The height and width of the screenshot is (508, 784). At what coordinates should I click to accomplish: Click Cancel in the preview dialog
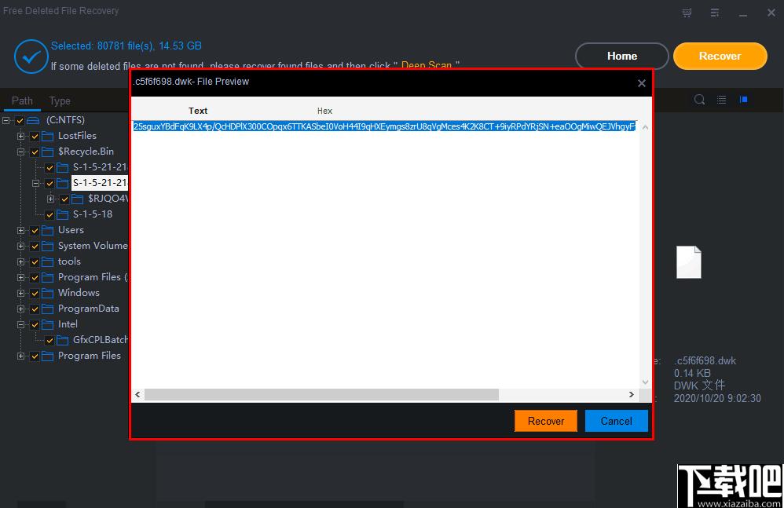tap(616, 421)
